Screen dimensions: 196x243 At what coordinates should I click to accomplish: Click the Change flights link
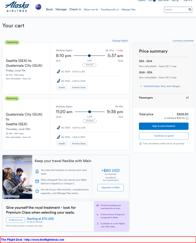[x=120, y=41]
